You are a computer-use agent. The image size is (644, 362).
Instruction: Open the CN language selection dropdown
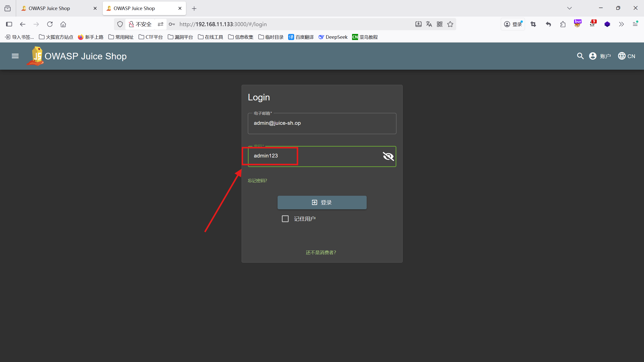point(627,56)
